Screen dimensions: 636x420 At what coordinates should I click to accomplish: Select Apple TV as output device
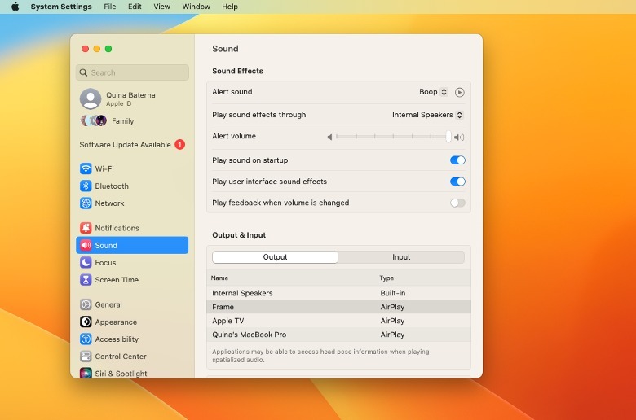pos(228,321)
